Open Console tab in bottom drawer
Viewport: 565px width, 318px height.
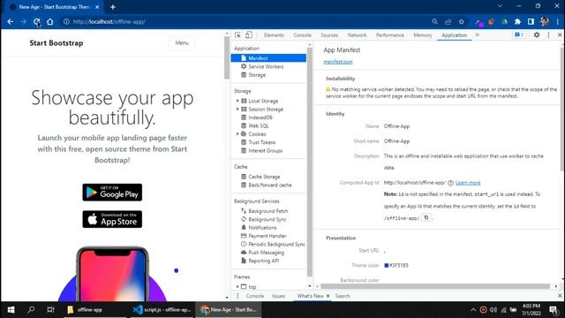point(255,296)
